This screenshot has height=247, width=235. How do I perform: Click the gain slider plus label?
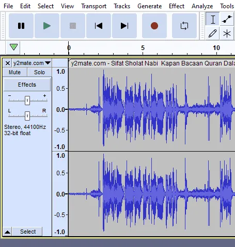44,96
